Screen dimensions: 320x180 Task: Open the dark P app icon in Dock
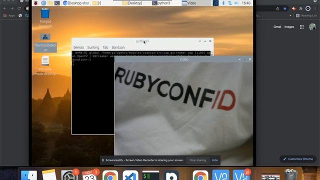coord(171,175)
